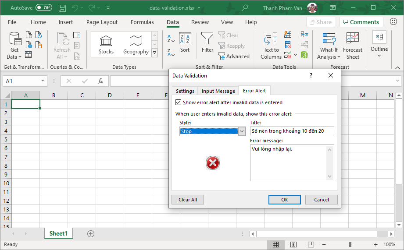Click the From Text/CSV icon
The width and height of the screenshot is (404, 250).
tap(29, 35)
